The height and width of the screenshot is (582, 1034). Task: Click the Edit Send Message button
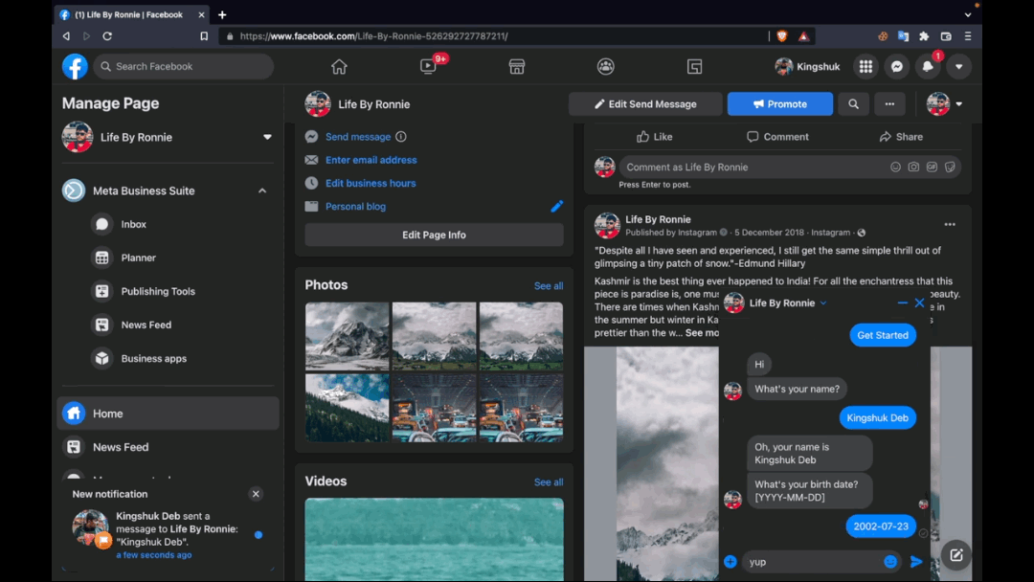(x=645, y=104)
